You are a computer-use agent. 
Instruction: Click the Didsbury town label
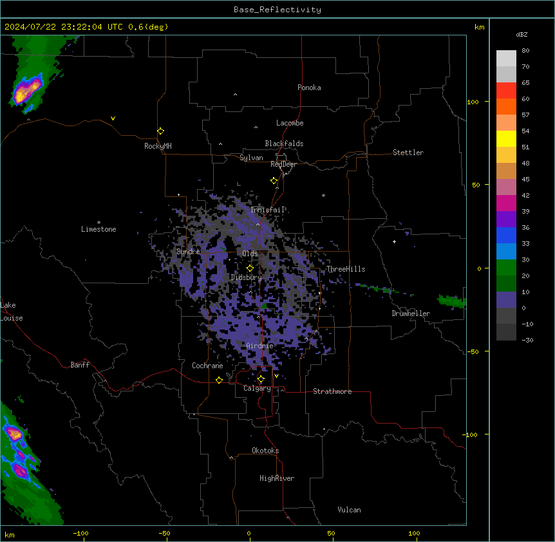click(x=246, y=277)
